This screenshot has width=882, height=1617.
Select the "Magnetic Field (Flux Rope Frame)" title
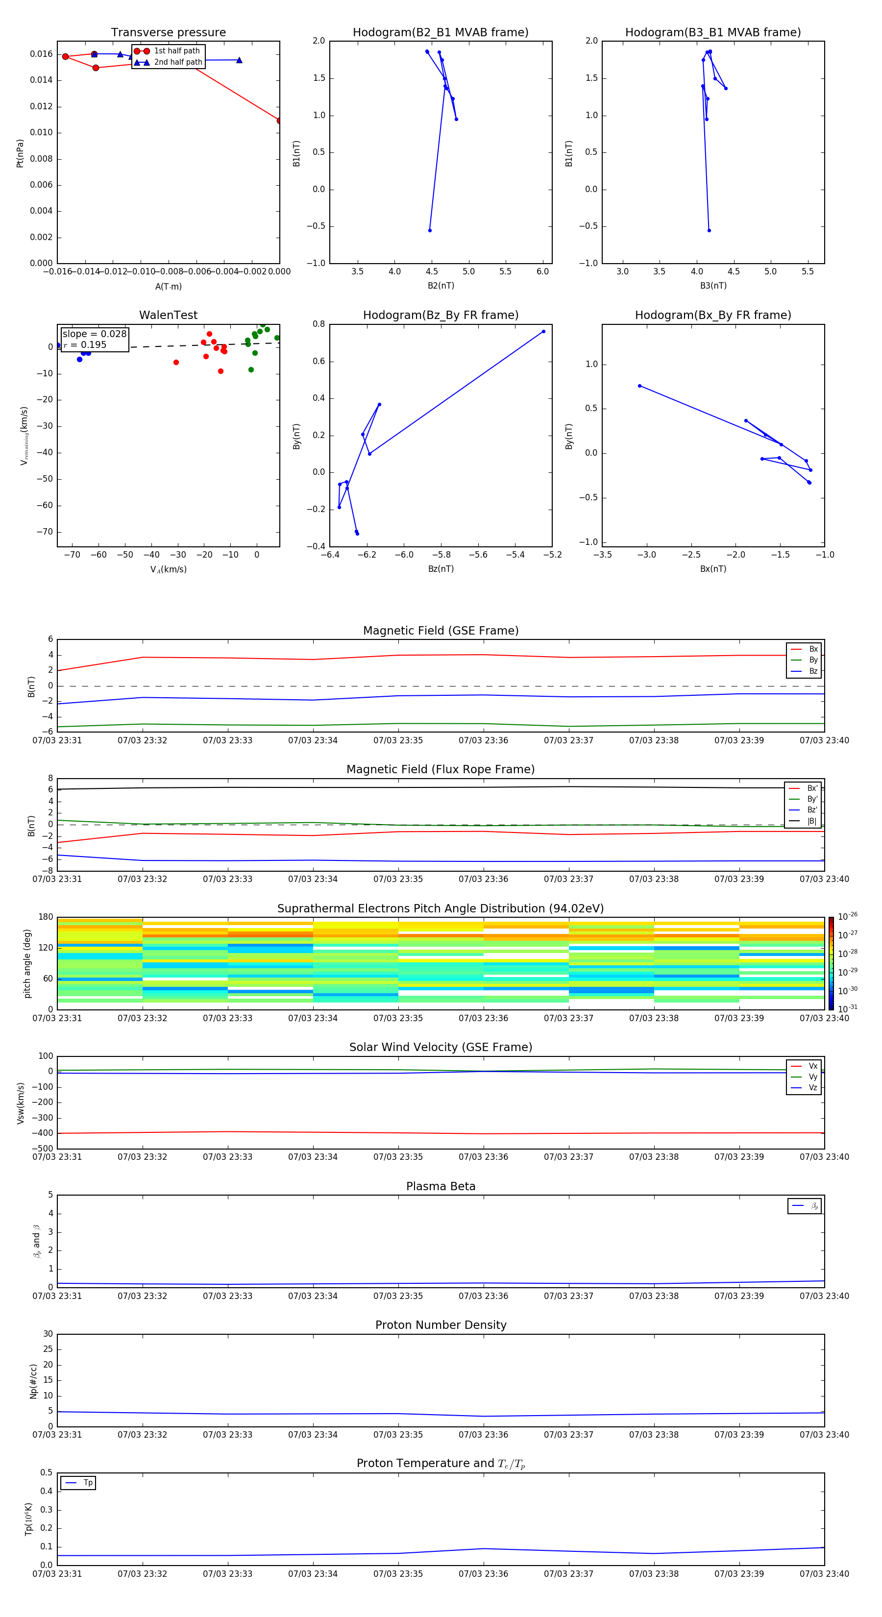[x=441, y=770]
